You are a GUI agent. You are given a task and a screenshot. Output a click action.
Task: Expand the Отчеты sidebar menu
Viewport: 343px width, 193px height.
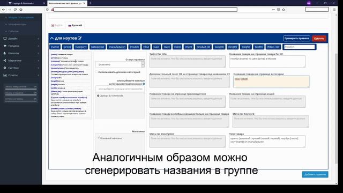[x=21, y=75]
